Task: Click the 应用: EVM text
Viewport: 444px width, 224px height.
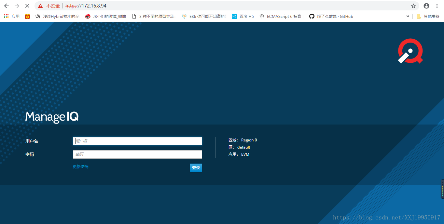Action: 239,154
